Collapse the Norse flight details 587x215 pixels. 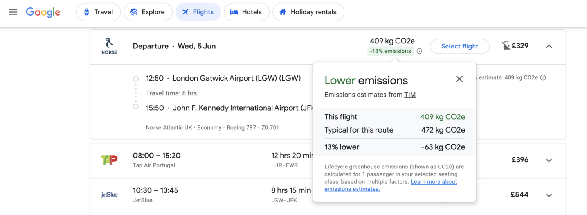[549, 46]
